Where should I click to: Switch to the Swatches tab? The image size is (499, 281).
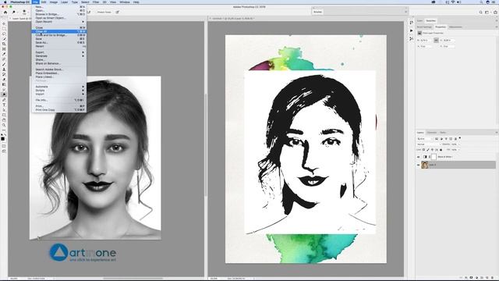431,21
